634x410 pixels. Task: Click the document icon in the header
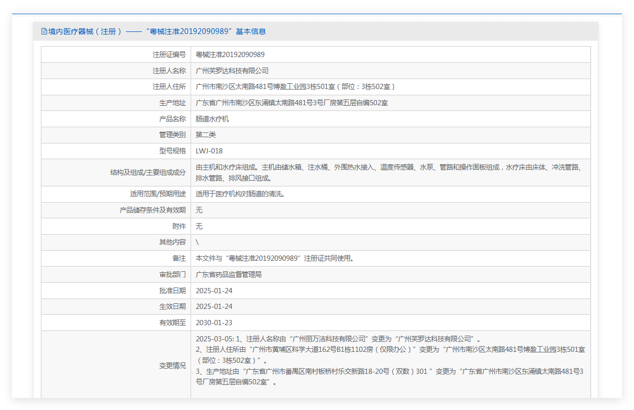tap(44, 31)
